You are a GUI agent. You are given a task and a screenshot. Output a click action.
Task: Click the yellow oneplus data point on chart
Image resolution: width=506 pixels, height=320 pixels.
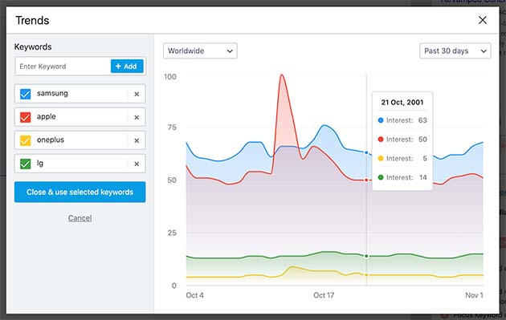366,275
